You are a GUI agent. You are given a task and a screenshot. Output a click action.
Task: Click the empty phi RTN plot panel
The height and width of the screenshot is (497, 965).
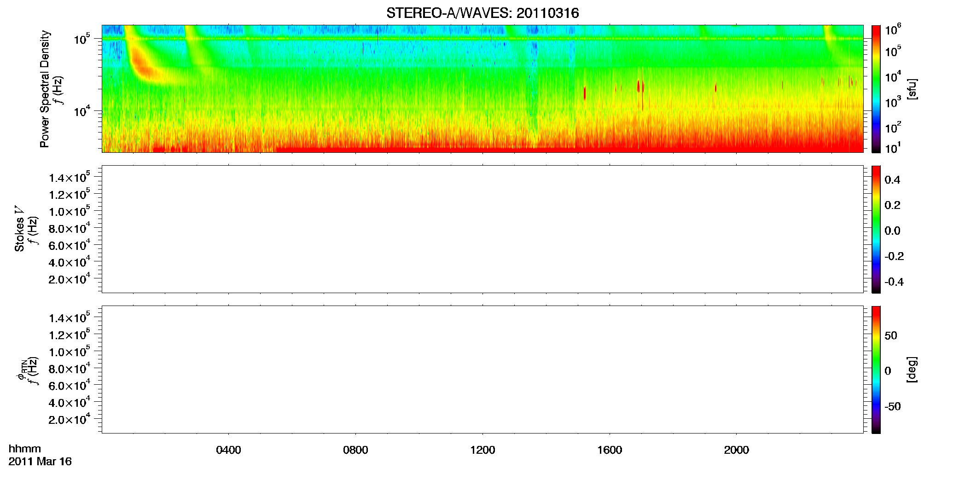pyautogui.click(x=482, y=370)
